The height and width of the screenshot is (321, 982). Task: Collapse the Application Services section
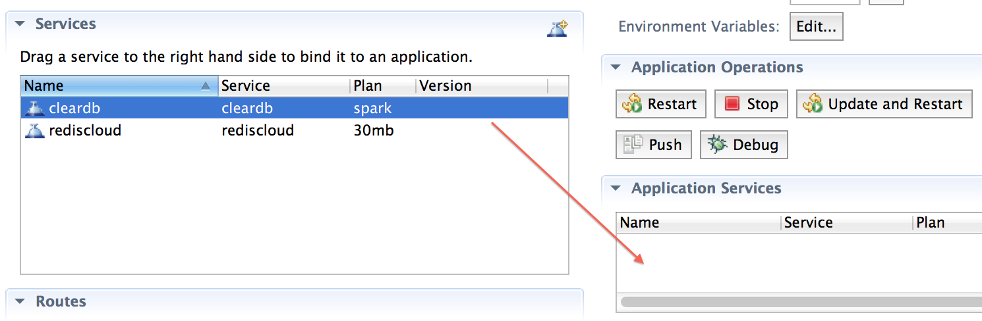coord(616,188)
